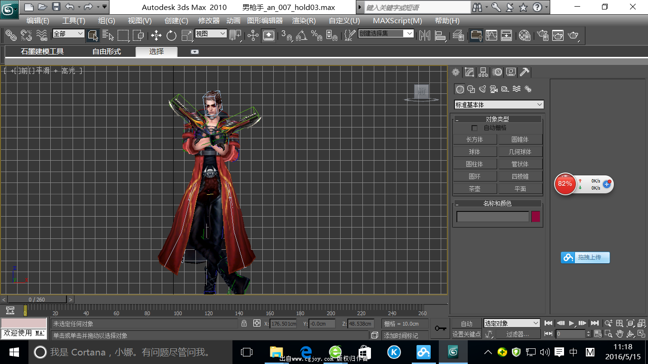The image size is (648, 364).
Task: Click the Mirror tool icon
Action: pos(425,35)
